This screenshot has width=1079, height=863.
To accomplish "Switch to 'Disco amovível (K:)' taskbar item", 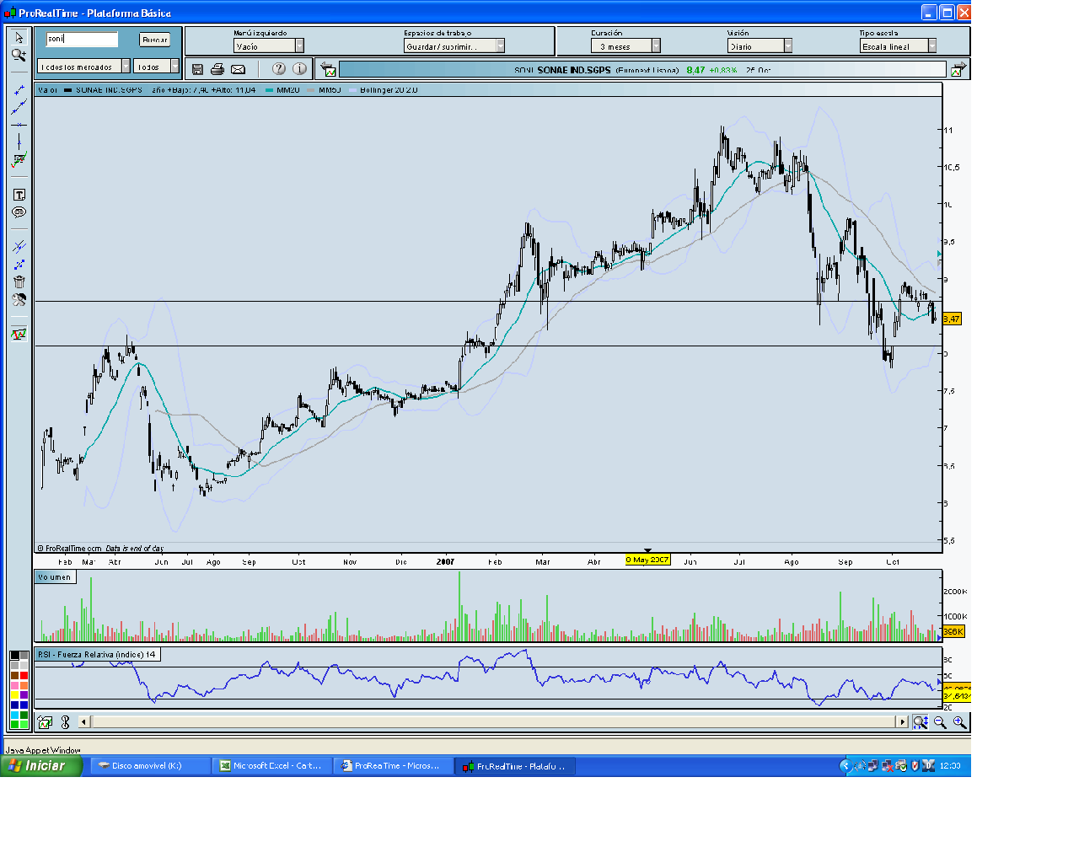I will (x=152, y=766).
